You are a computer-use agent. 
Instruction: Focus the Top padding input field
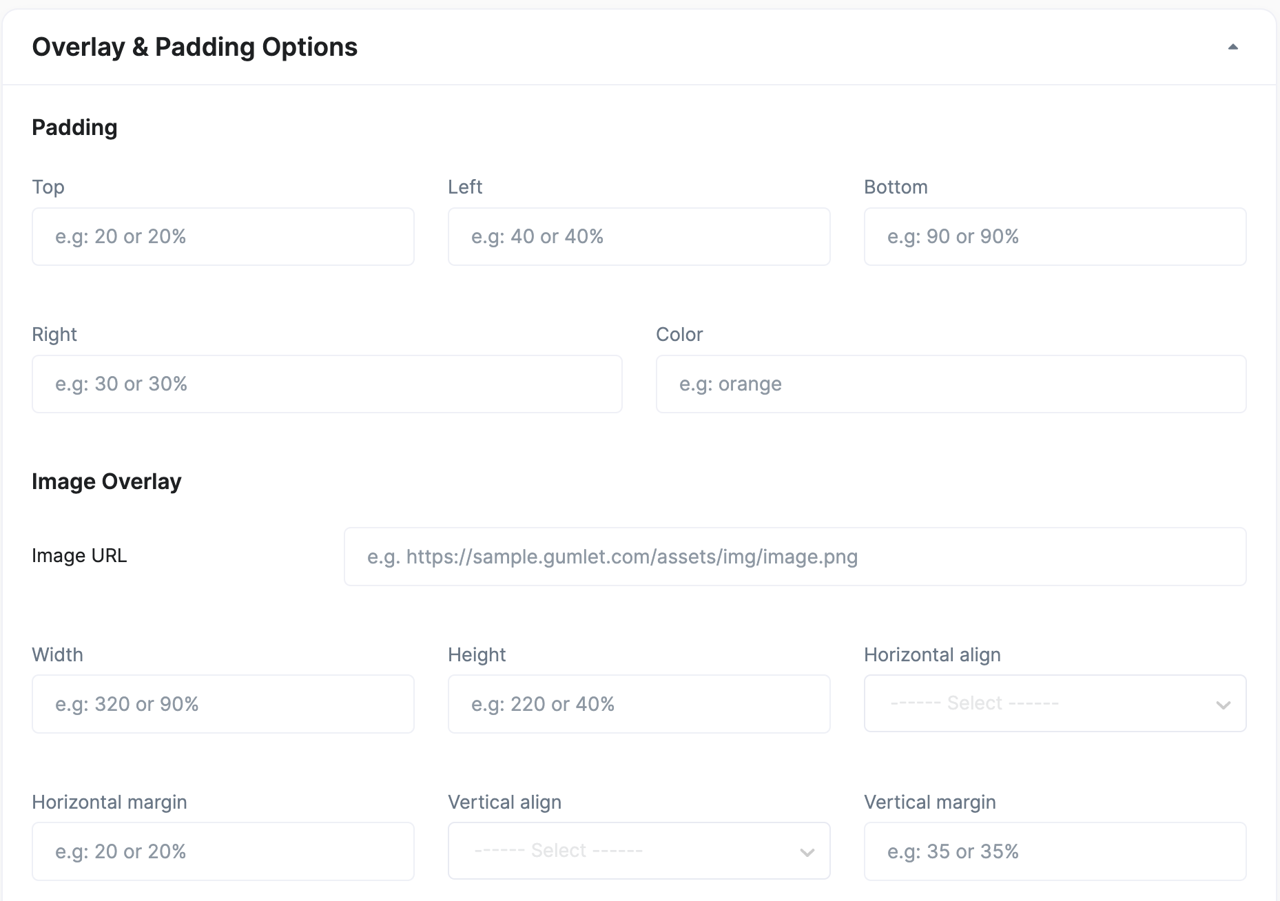tap(223, 236)
